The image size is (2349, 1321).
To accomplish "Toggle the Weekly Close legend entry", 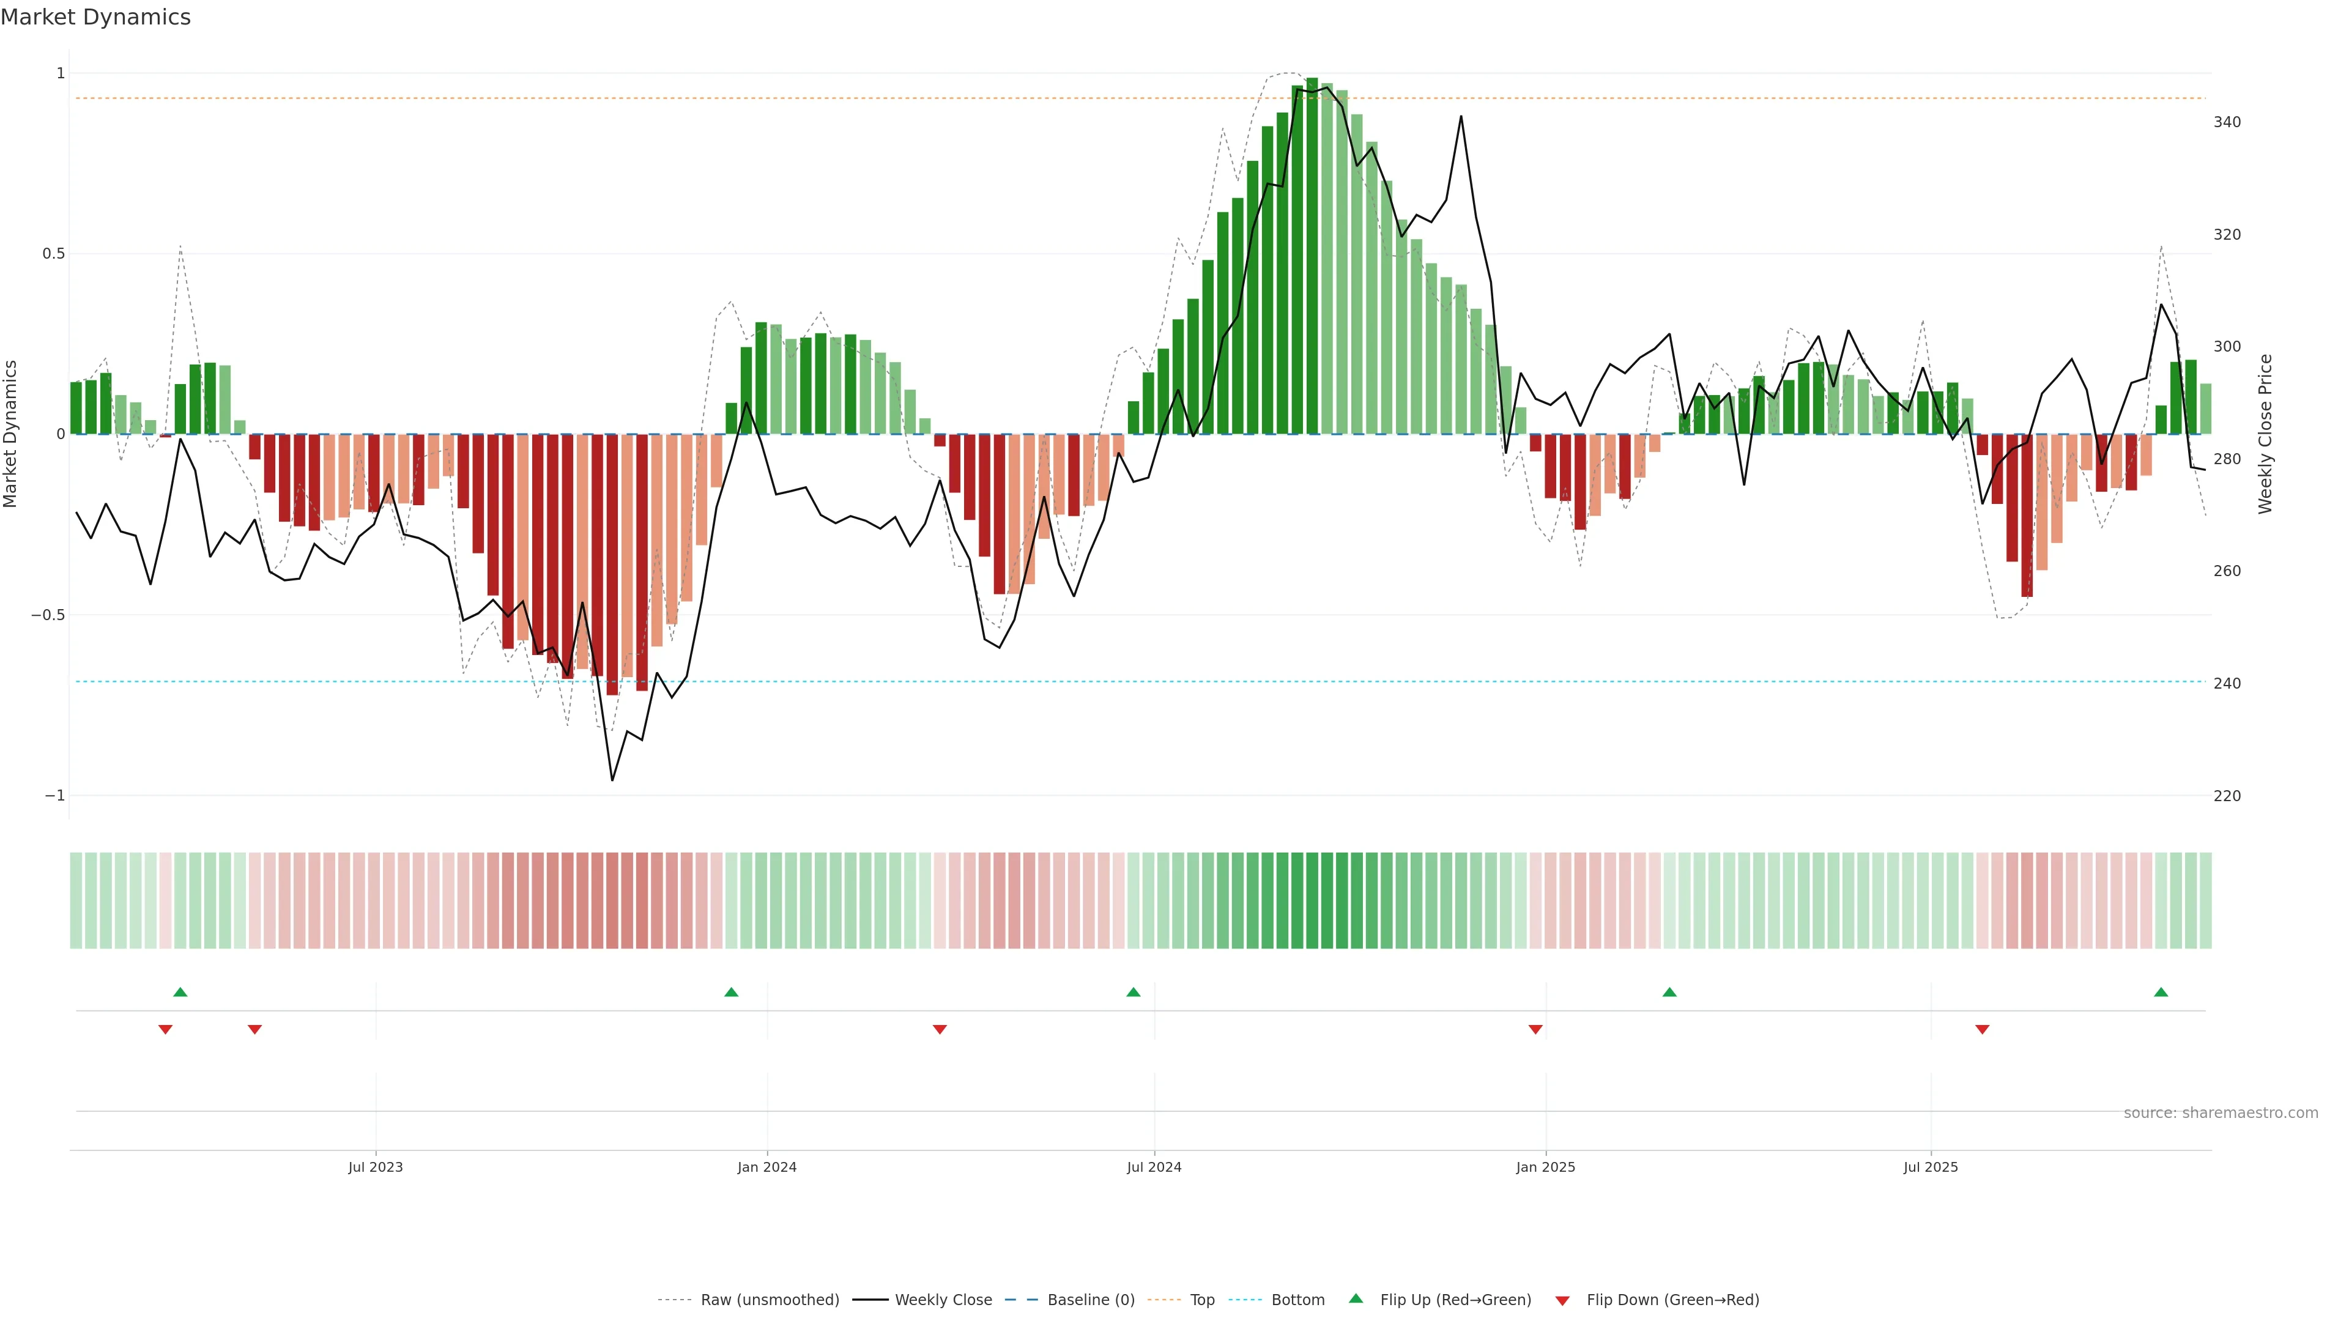I will [943, 1300].
